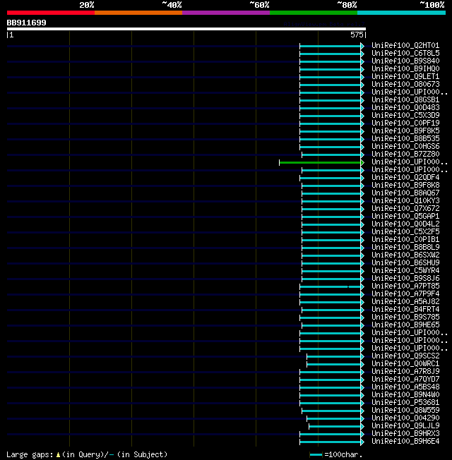Click the =100char. scale legend bar

[x=316, y=455]
